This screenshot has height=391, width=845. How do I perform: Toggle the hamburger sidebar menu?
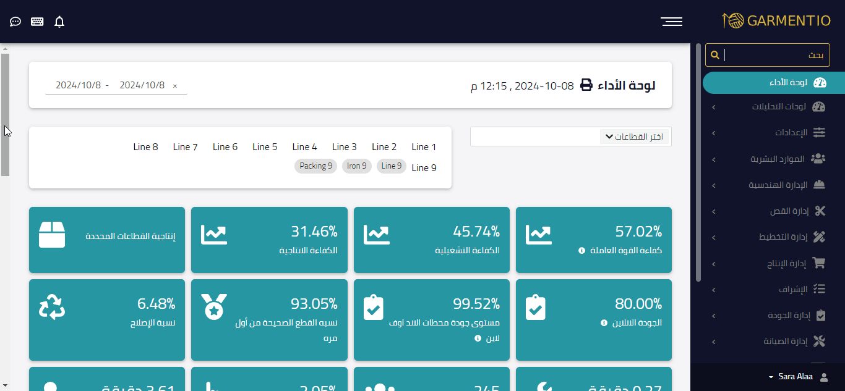point(672,22)
